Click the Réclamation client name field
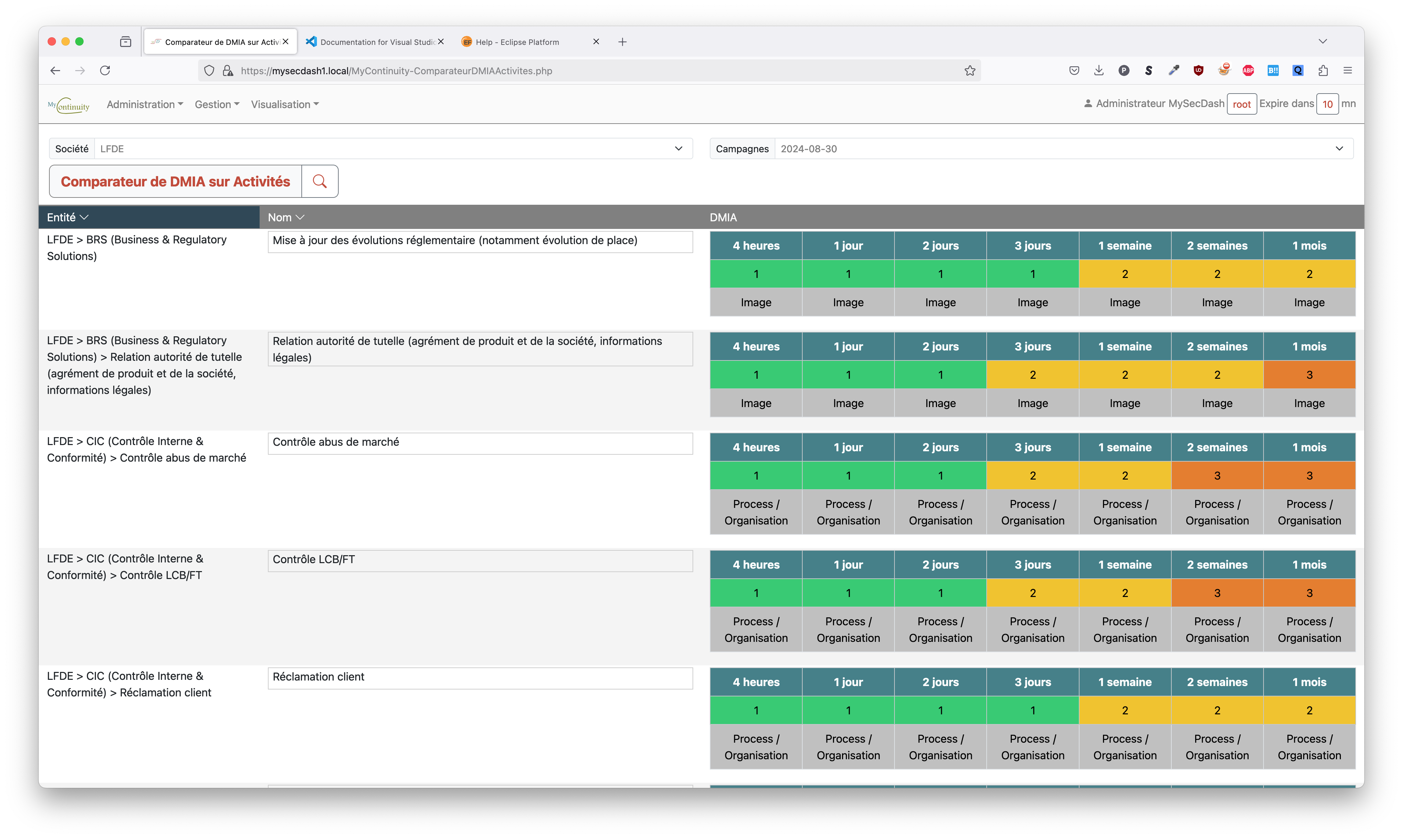Screen dimensions: 1403x839 pos(480,678)
